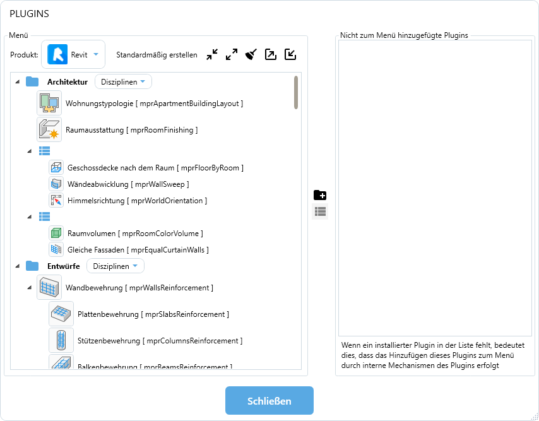The image size is (539, 421).
Task: Click the Raumausstattung plugin icon
Action: pyautogui.click(x=49, y=129)
